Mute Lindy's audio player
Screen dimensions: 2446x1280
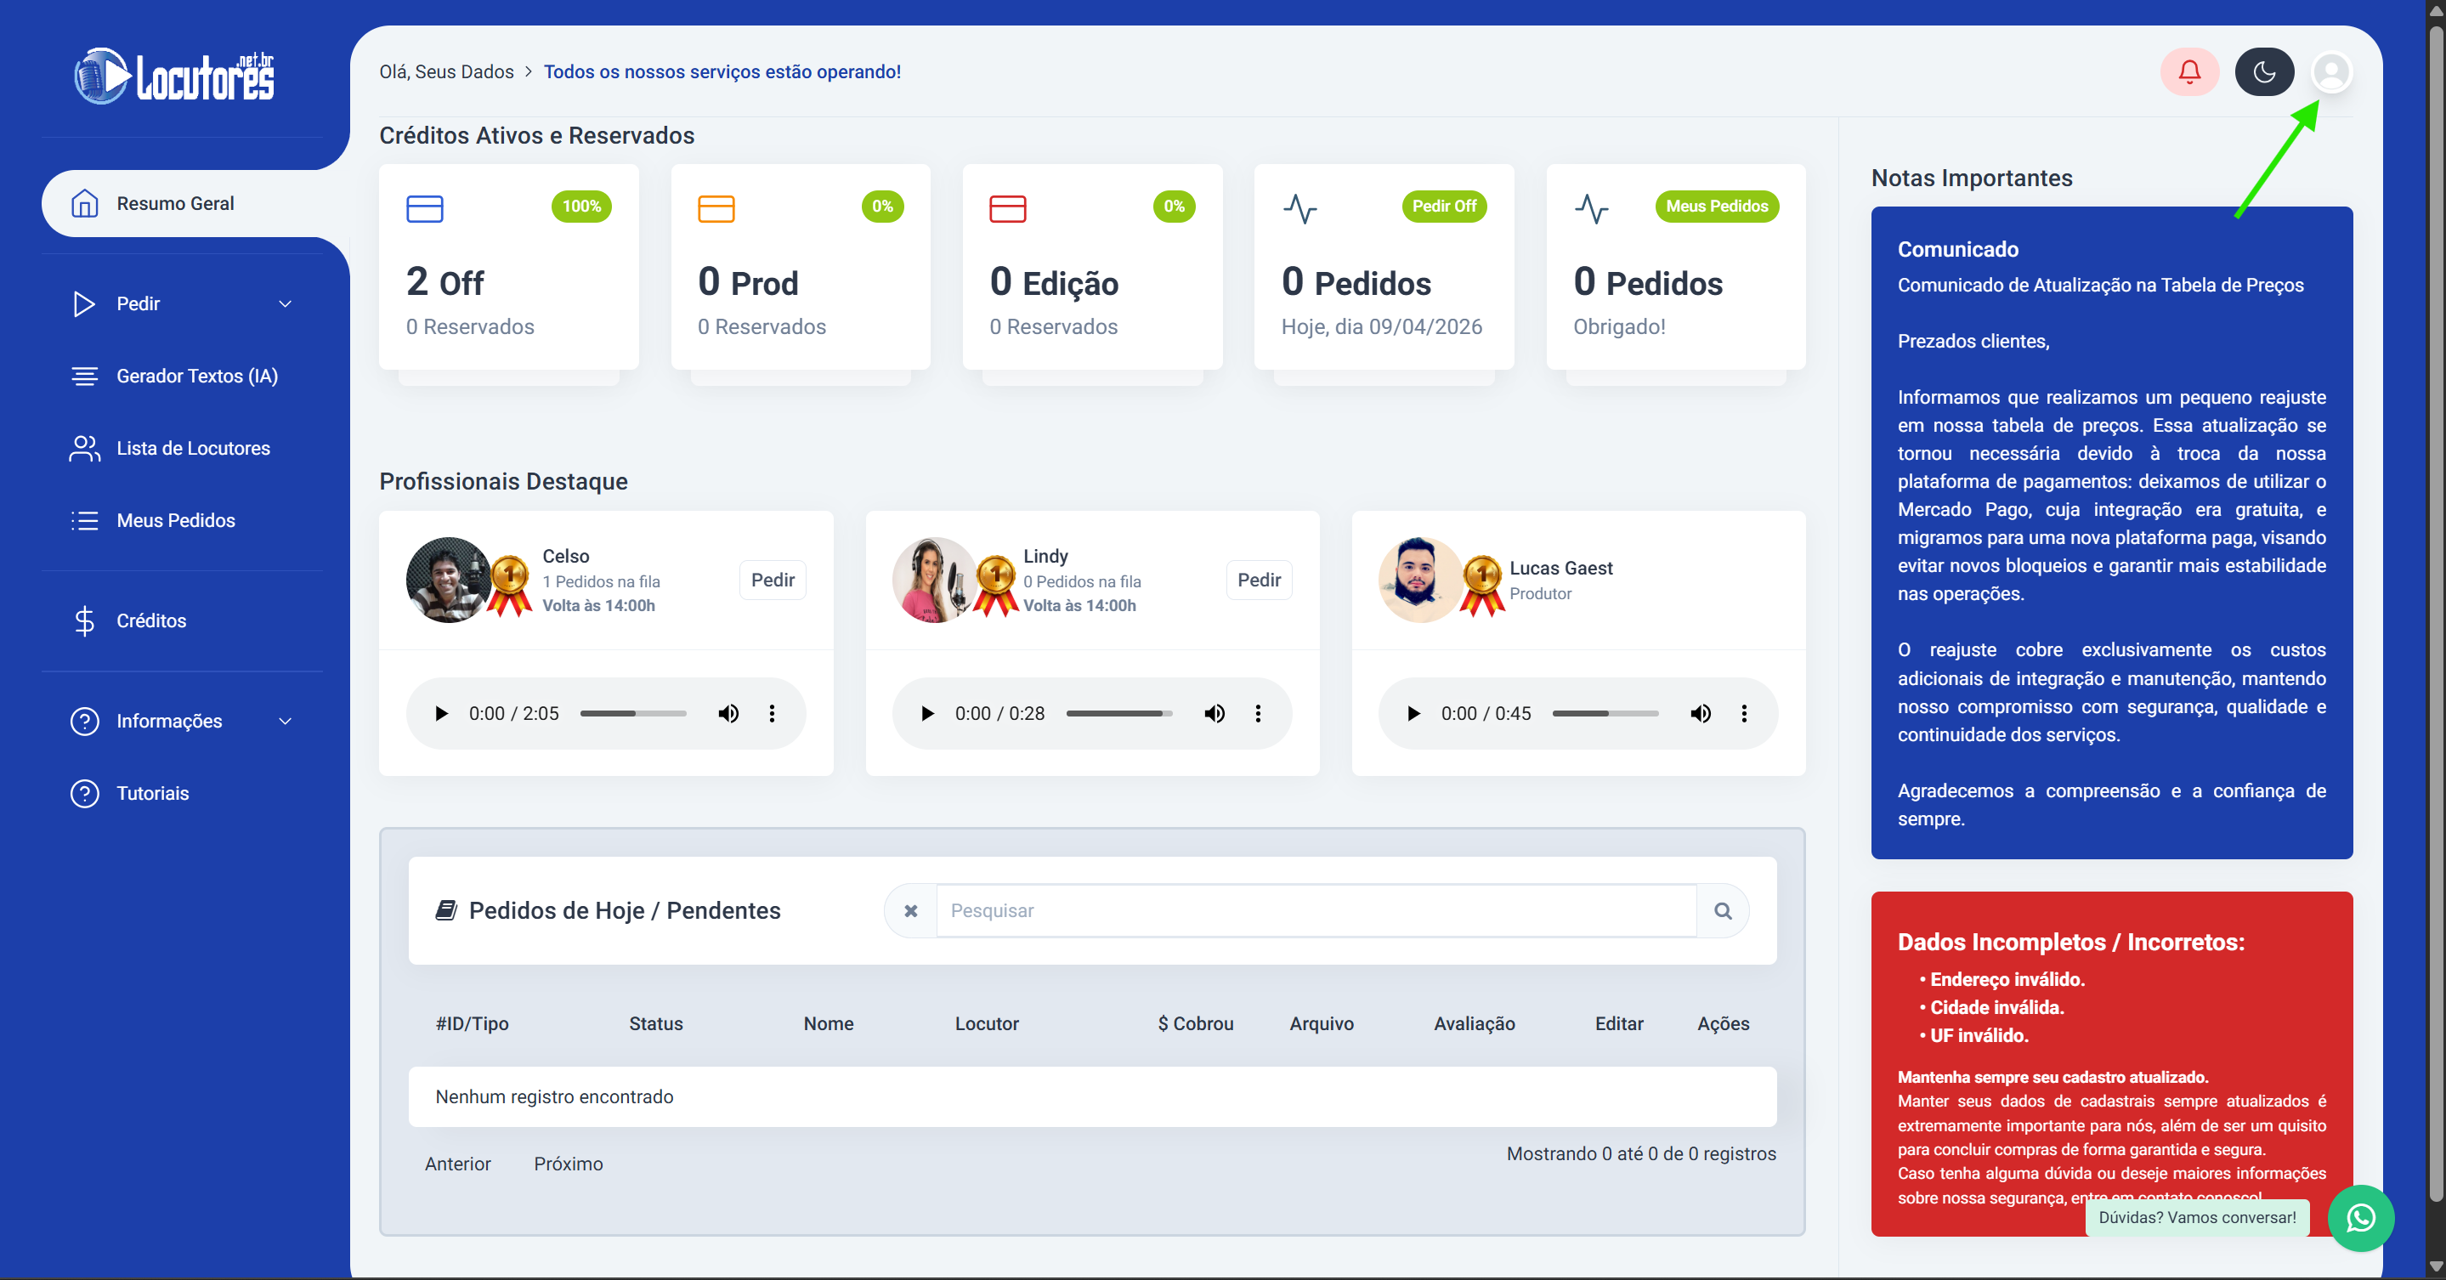tap(1215, 713)
